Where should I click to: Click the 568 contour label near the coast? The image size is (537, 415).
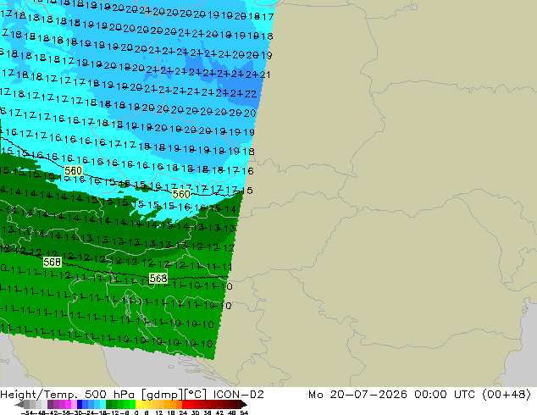coord(158,278)
